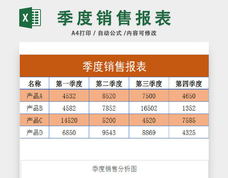Select cell with value 9543
Screen dimensions: 228x178
(109, 132)
